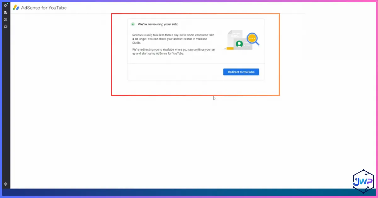Click the Redirect to YouTube button
The image size is (378, 198).
point(241,72)
